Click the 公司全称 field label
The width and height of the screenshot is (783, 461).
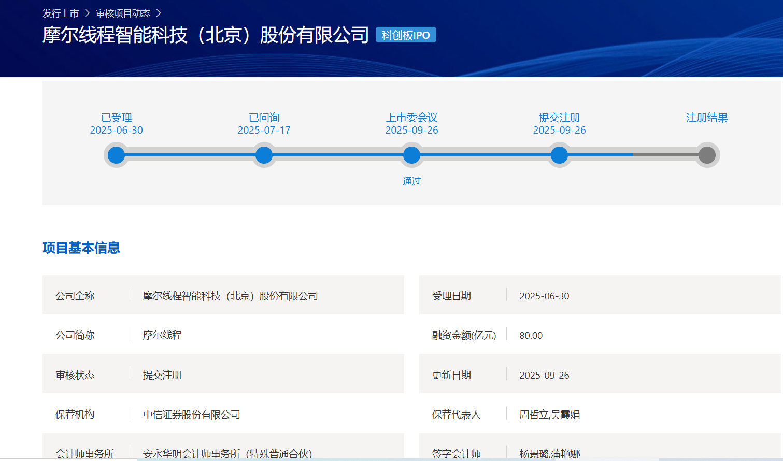(x=75, y=296)
